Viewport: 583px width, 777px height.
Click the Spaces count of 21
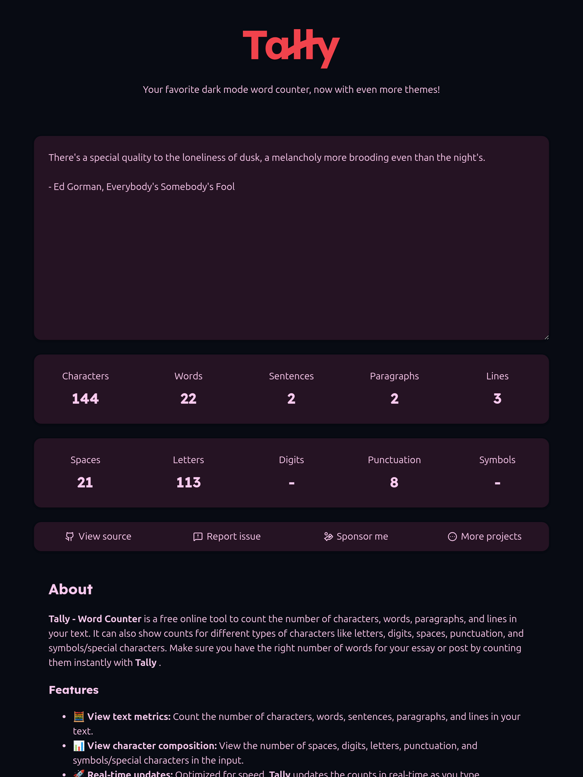pyautogui.click(x=85, y=482)
